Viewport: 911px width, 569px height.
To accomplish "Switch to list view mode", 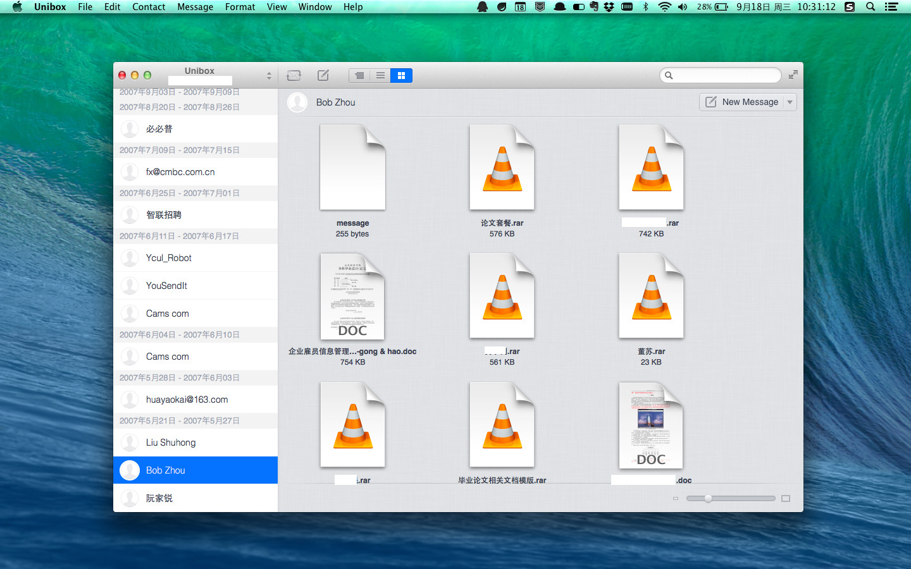I will click(380, 76).
